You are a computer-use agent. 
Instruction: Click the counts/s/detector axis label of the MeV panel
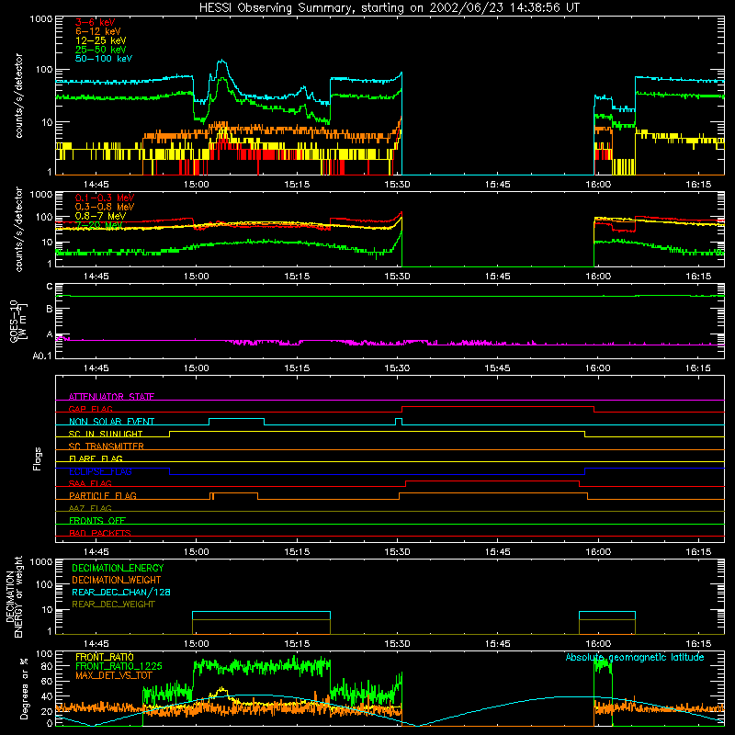18,229
